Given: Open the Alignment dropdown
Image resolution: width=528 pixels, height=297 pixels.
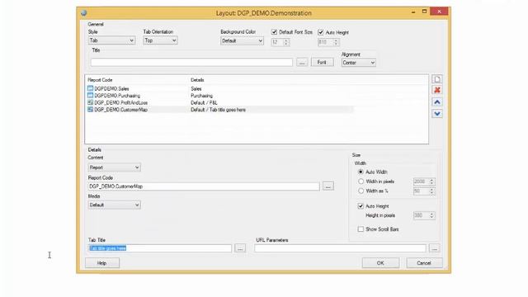Looking at the screenshot, I should tap(358, 63).
